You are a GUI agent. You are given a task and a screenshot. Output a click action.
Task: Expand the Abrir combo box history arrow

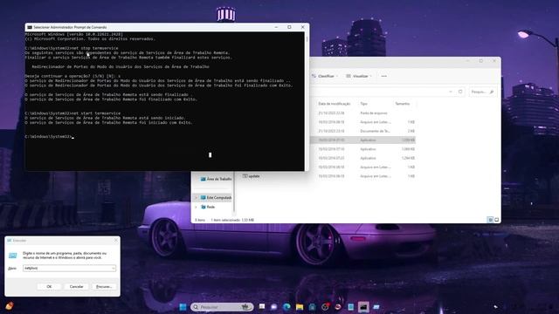point(114,268)
